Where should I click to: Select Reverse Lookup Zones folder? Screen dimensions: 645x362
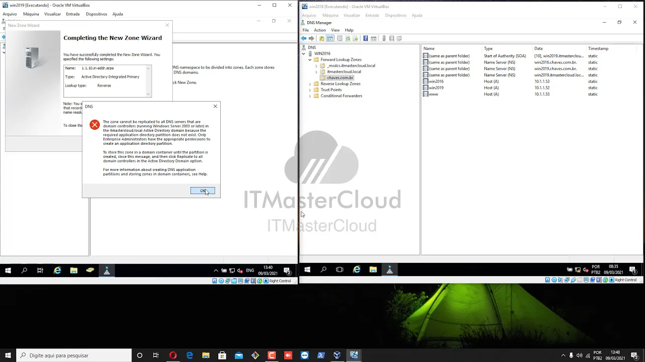tap(340, 83)
